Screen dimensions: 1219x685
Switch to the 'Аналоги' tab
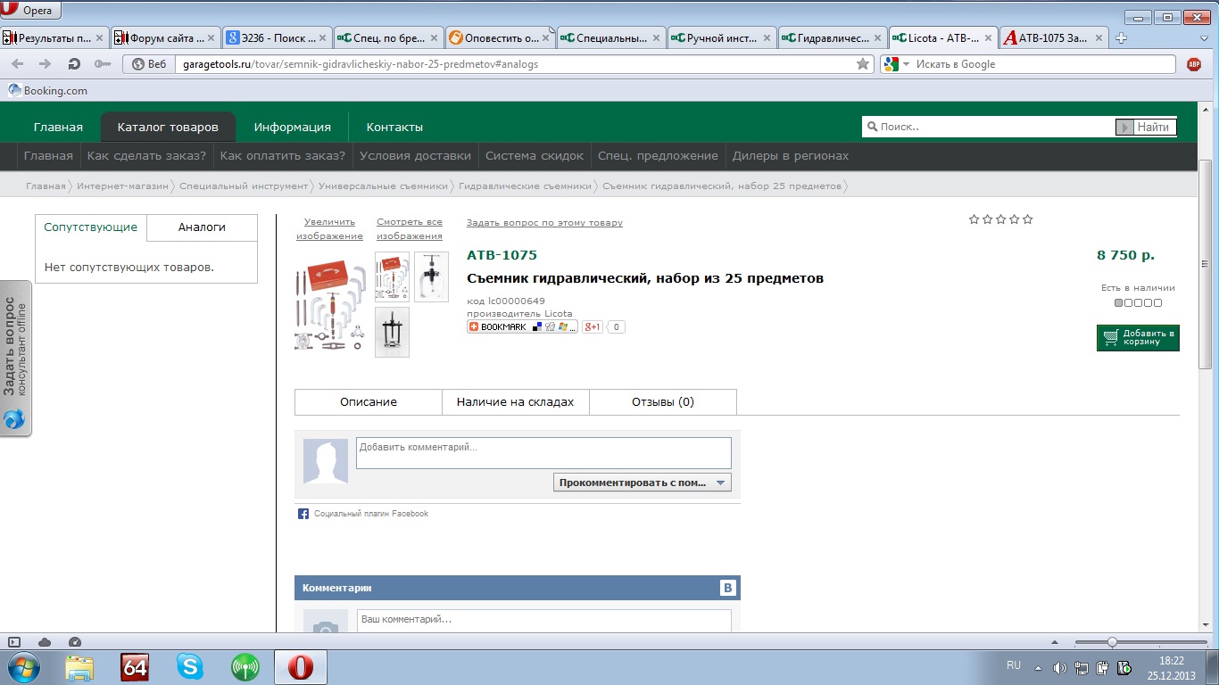(x=202, y=227)
